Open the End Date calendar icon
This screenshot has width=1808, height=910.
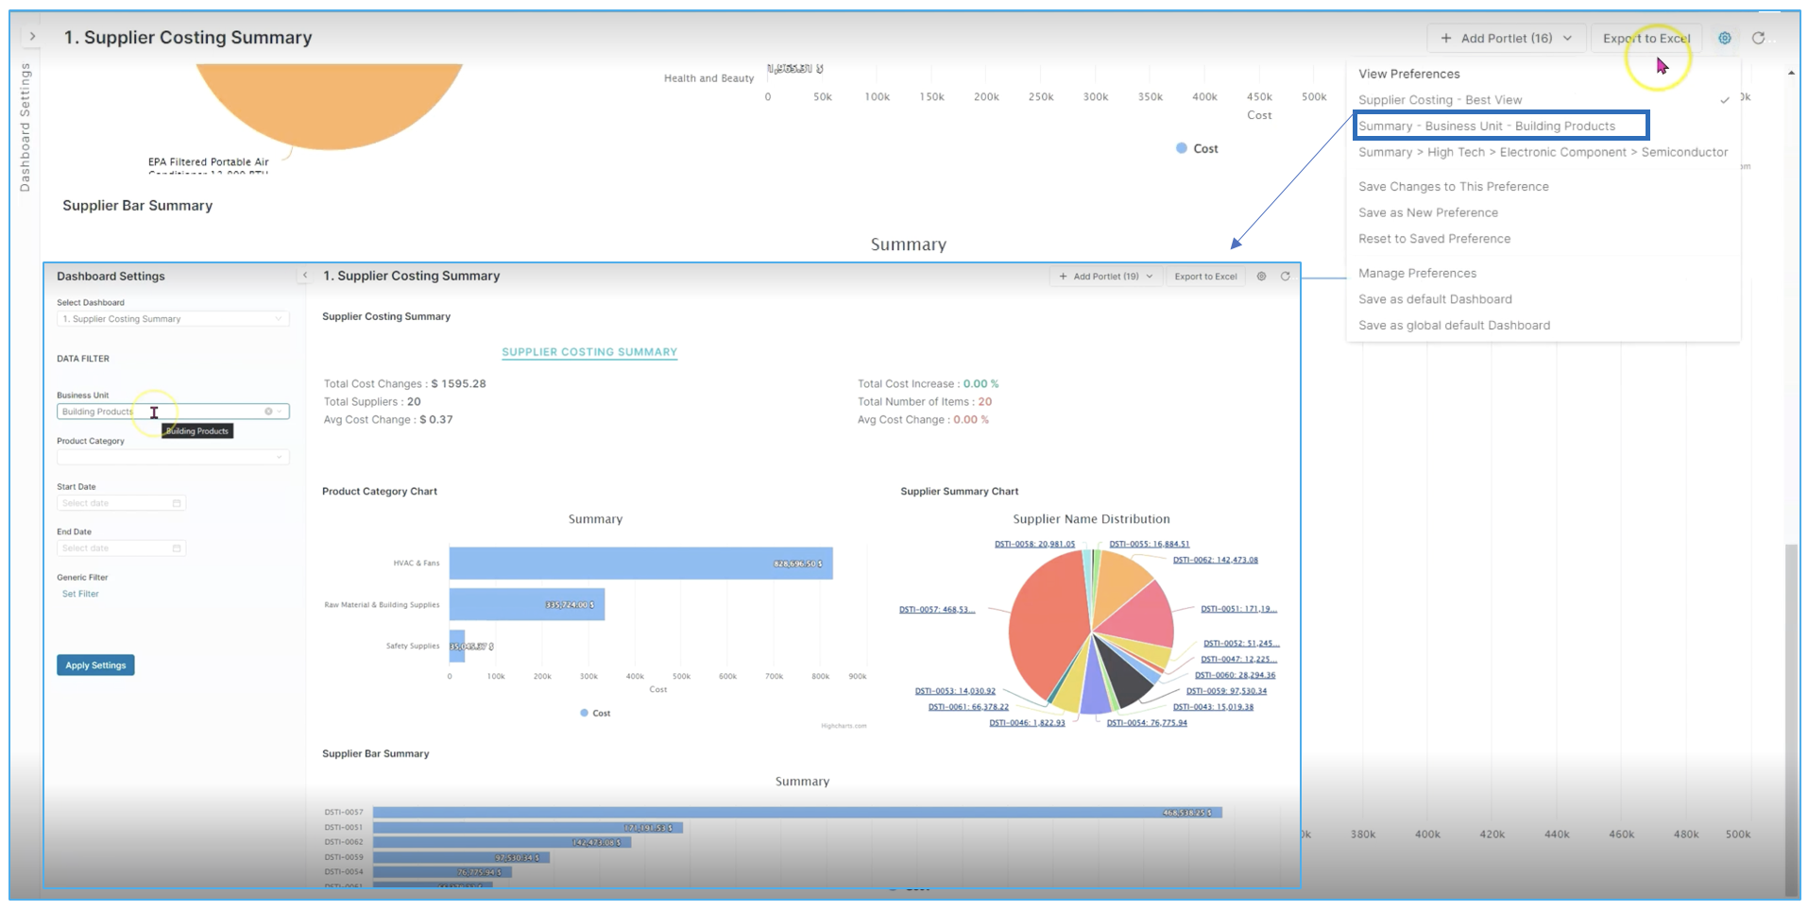pos(177,548)
